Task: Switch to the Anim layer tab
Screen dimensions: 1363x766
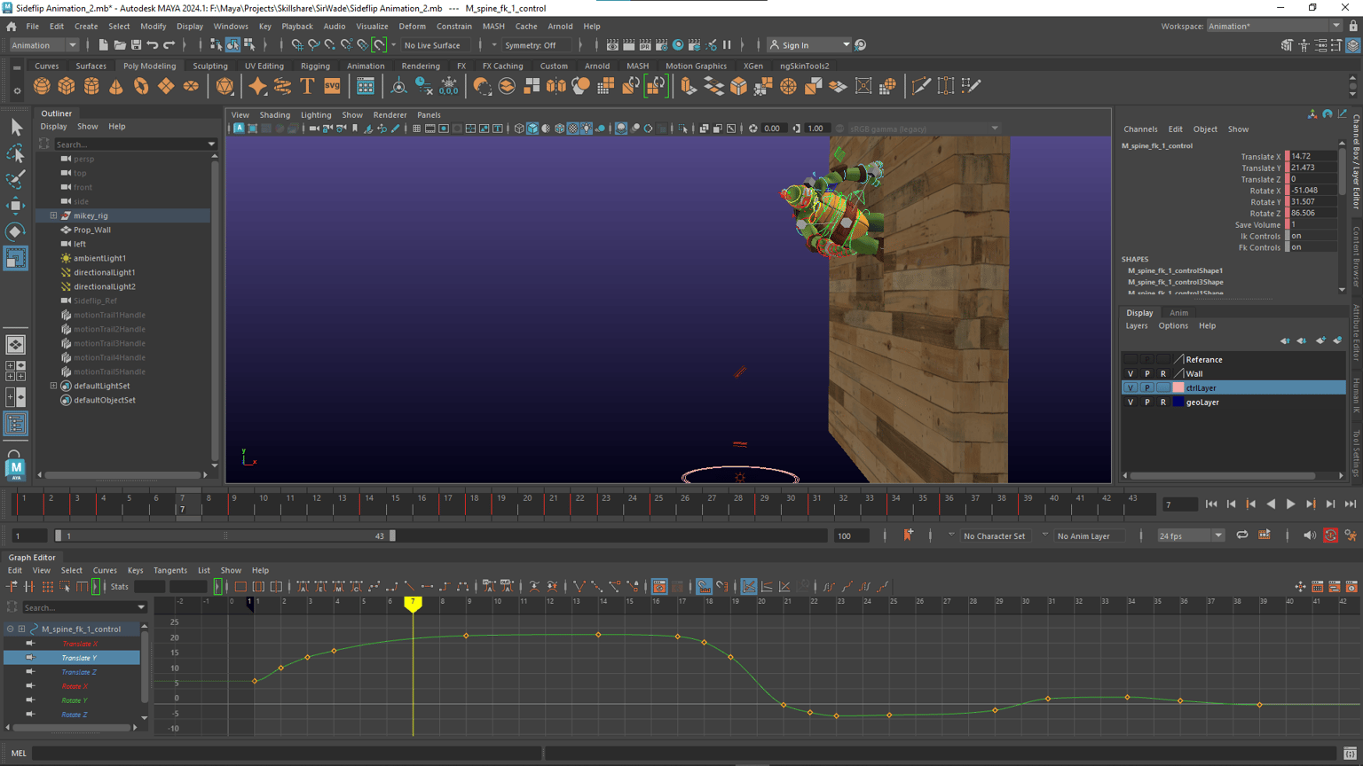Action: coord(1178,313)
